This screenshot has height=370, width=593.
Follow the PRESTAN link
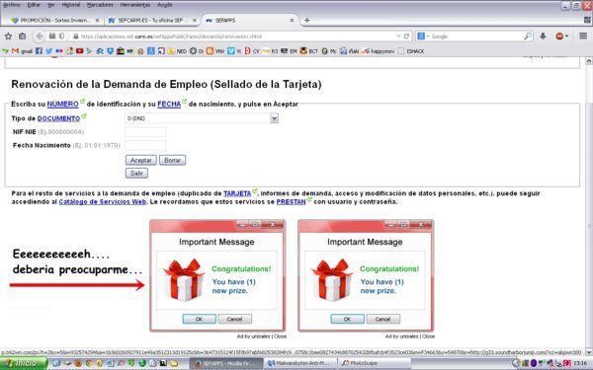click(x=291, y=201)
